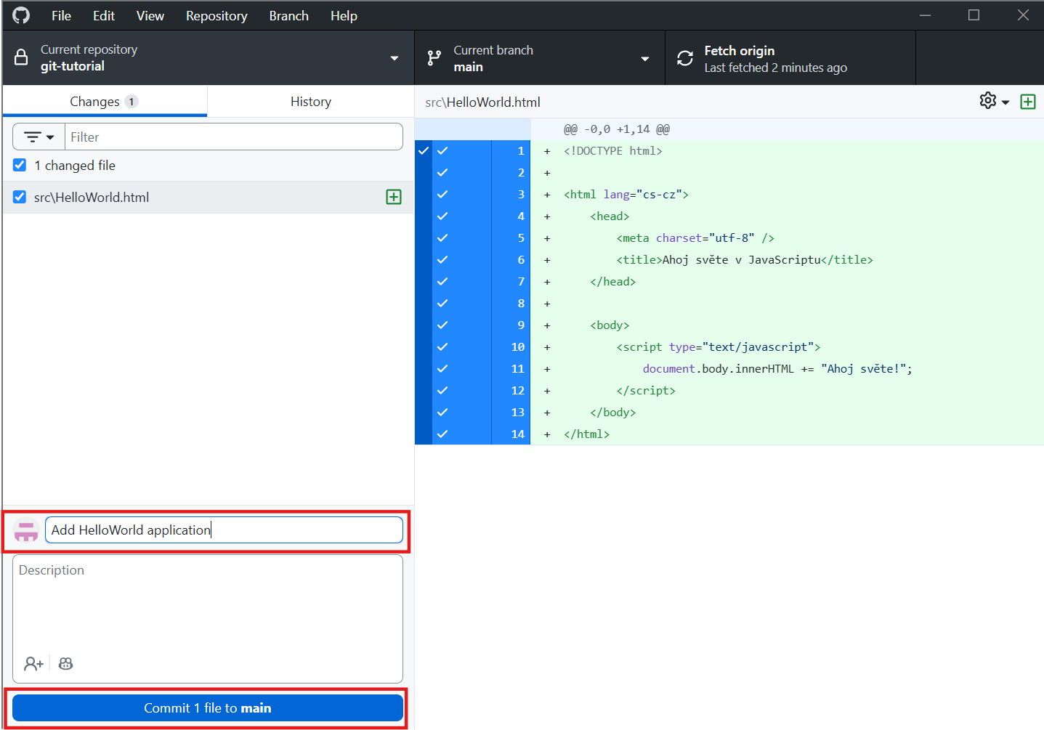Click the repository lock icon
The image size is (1044, 730).
pyautogui.click(x=20, y=57)
